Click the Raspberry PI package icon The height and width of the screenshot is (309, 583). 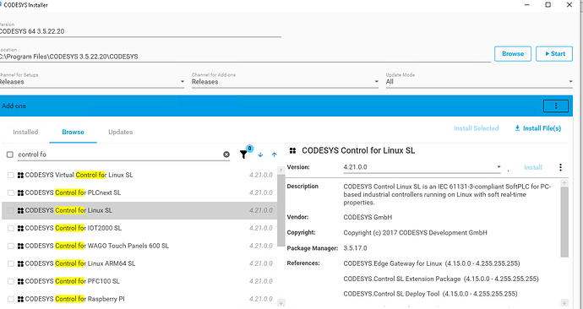(x=20, y=299)
